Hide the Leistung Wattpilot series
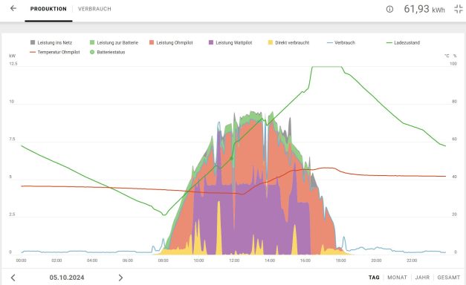466x285 pixels. 230,42
